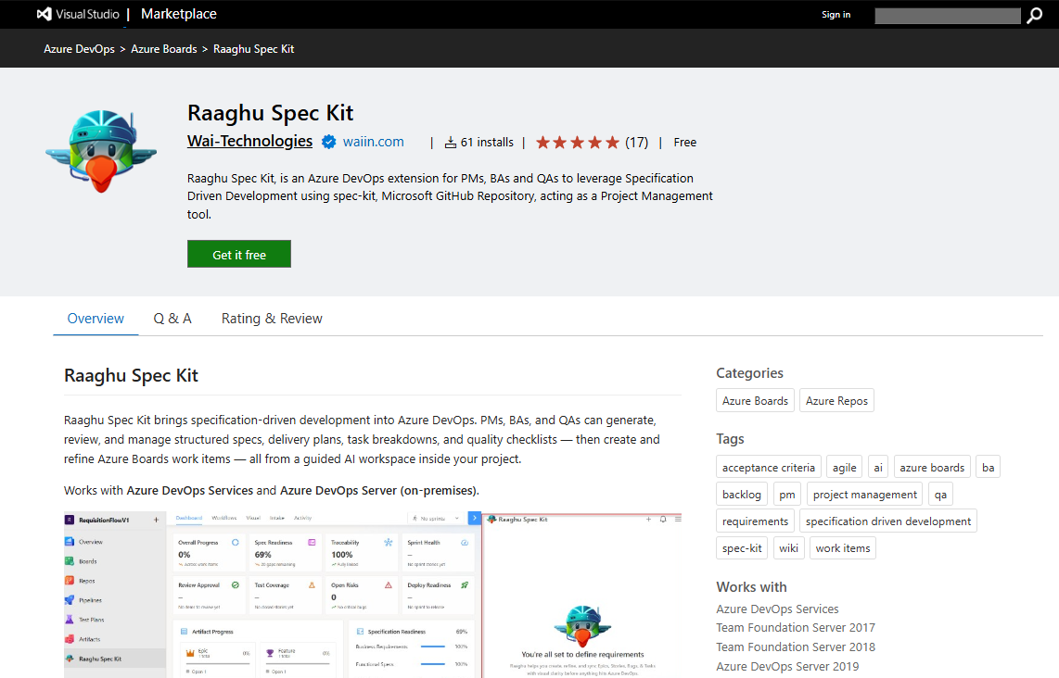This screenshot has height=678, width=1059.
Task: Click the work items tag
Action: click(843, 548)
